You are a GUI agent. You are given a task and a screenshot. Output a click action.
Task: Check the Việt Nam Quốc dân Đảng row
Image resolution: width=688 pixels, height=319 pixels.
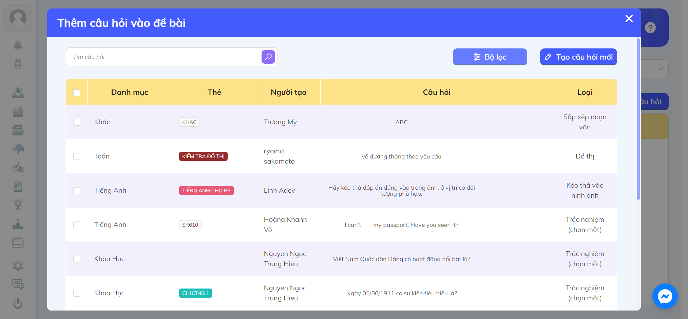[x=77, y=259]
